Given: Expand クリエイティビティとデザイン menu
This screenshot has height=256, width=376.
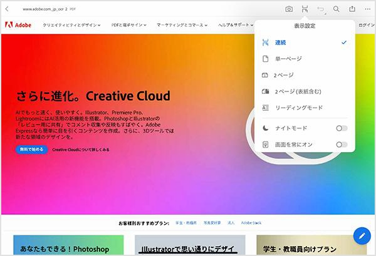Looking at the screenshot, I should (71, 25).
